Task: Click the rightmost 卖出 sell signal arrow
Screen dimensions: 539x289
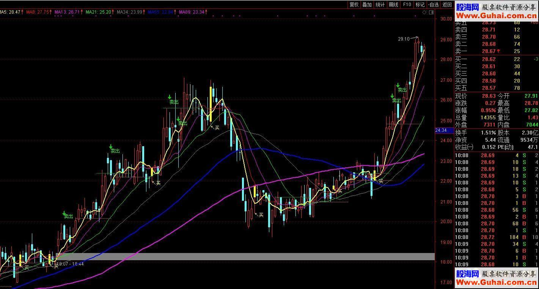Action: pos(398,86)
